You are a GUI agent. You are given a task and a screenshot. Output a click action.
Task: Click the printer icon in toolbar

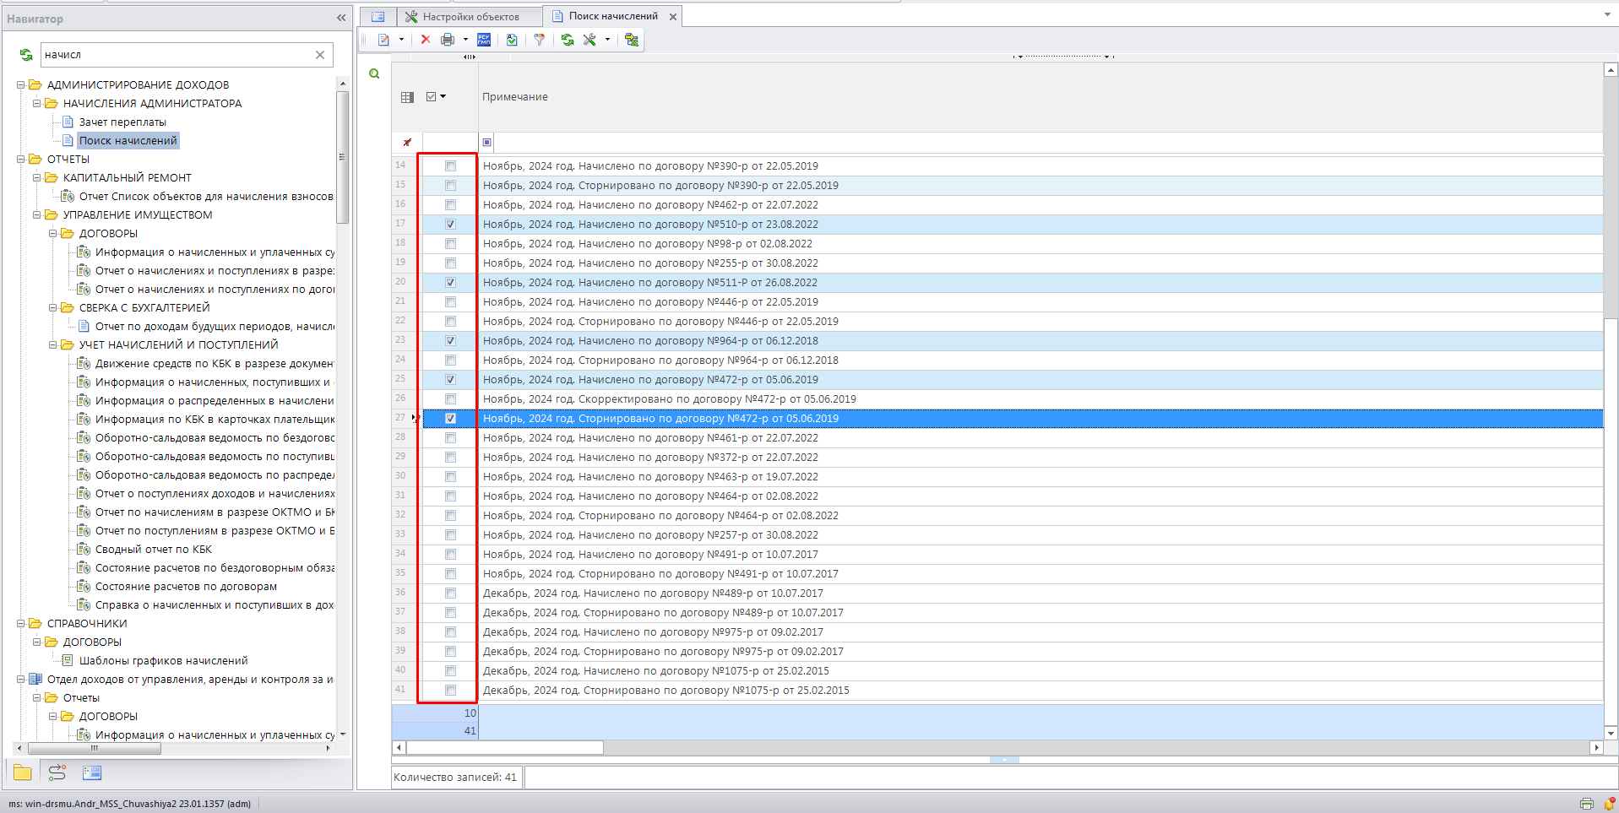click(448, 40)
